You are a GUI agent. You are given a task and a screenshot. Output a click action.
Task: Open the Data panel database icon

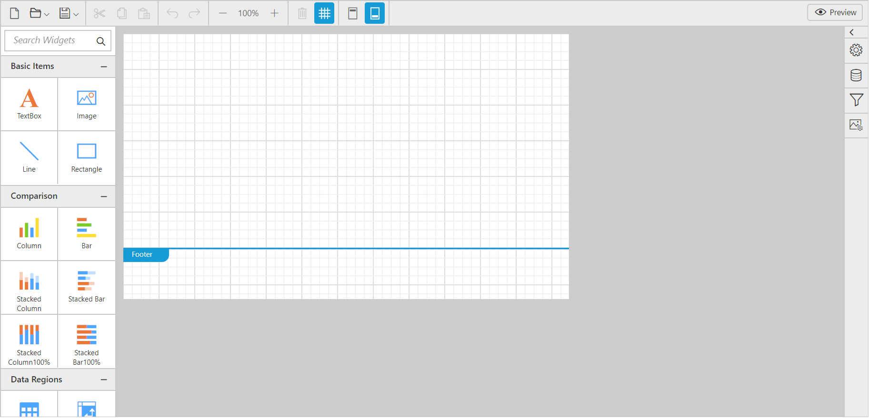[856, 75]
